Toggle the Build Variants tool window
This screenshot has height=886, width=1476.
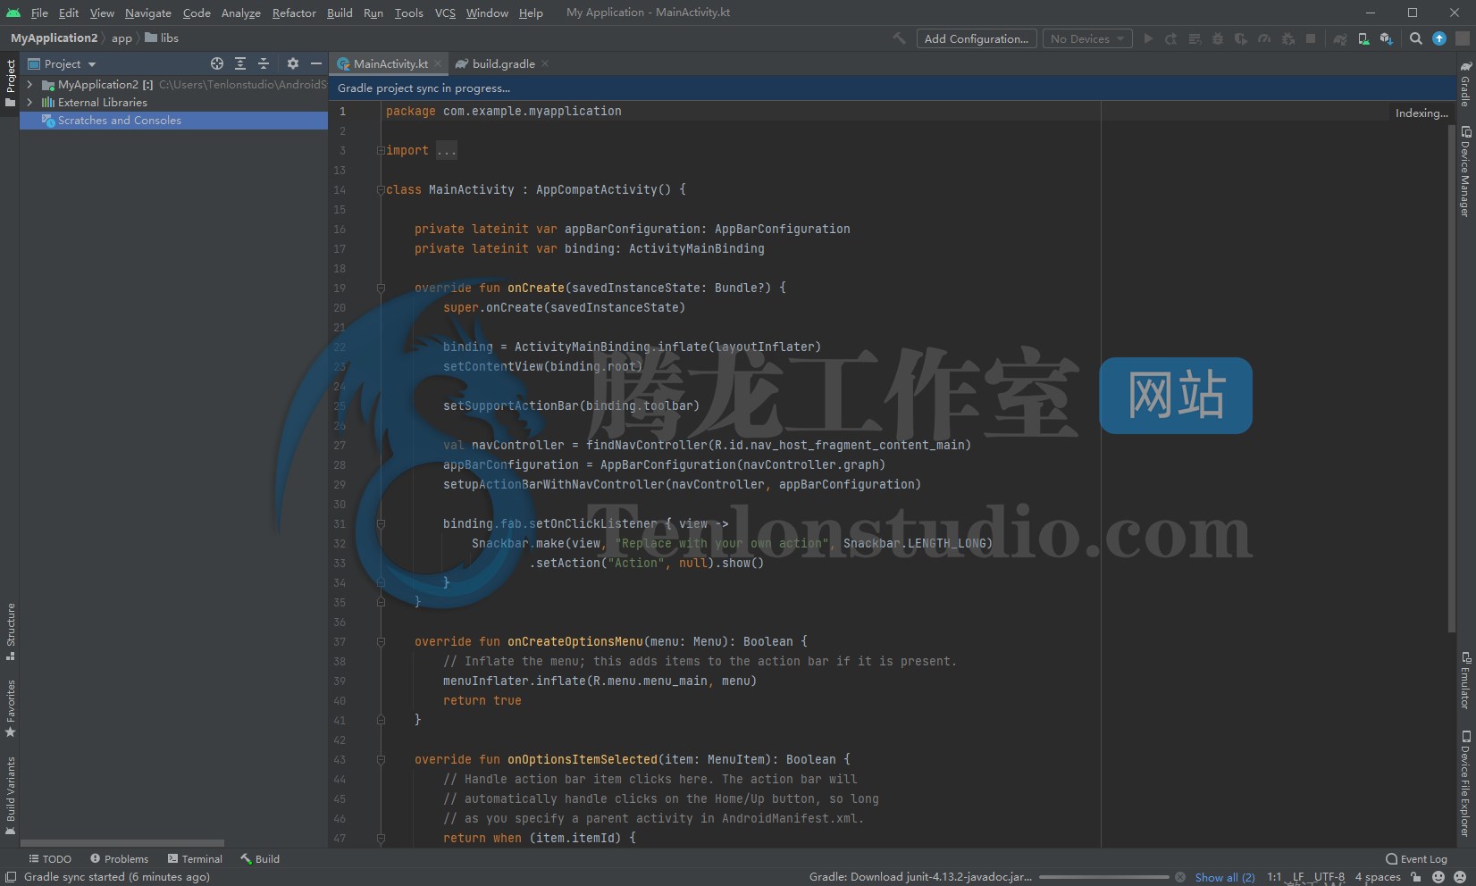tap(10, 796)
